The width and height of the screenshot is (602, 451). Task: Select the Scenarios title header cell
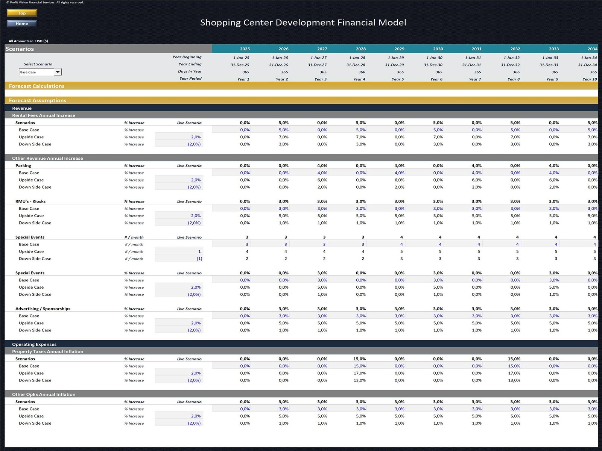[x=20, y=49]
